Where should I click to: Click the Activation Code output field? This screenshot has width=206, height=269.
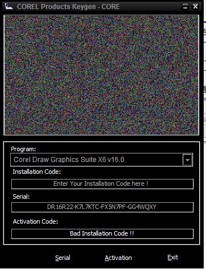click(x=102, y=234)
